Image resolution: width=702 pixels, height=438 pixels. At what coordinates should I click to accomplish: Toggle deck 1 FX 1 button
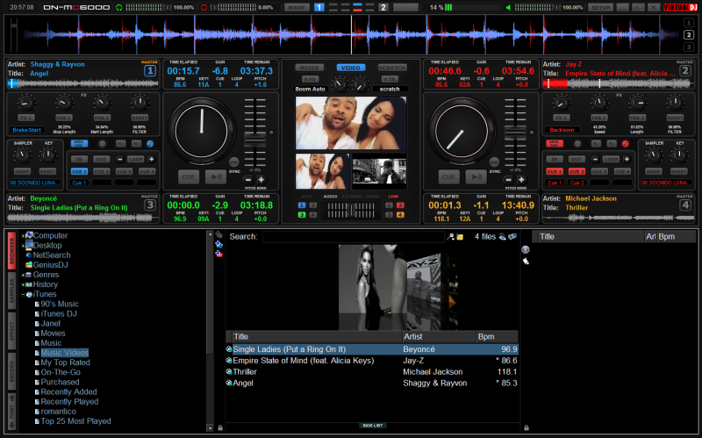click(x=26, y=118)
